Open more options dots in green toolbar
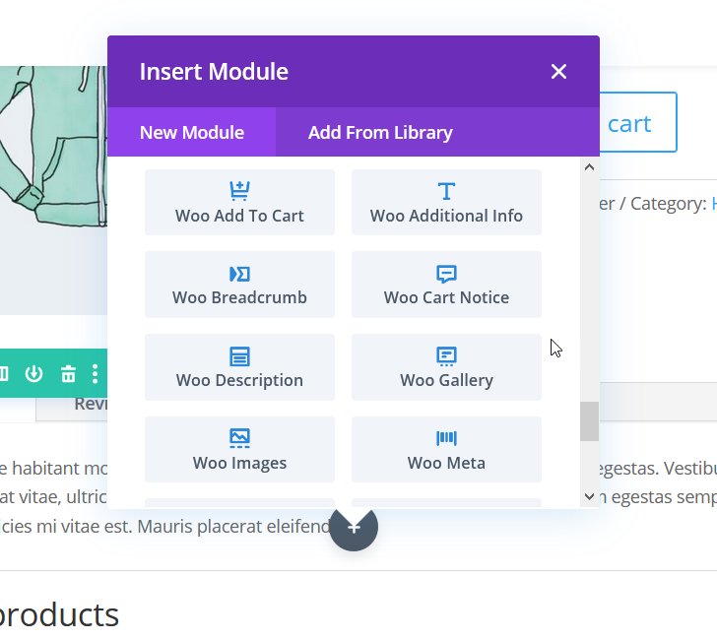The height and width of the screenshot is (640, 717). coord(95,373)
